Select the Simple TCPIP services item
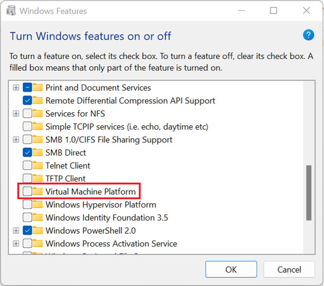Image resolution: width=324 pixels, height=286 pixels. [x=127, y=126]
